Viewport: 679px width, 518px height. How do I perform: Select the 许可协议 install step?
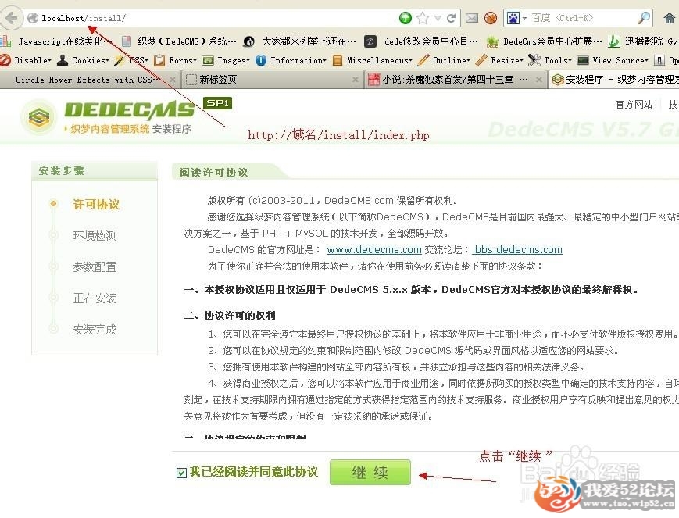[x=96, y=205]
